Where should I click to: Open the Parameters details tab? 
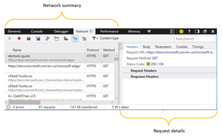coord(163,47)
